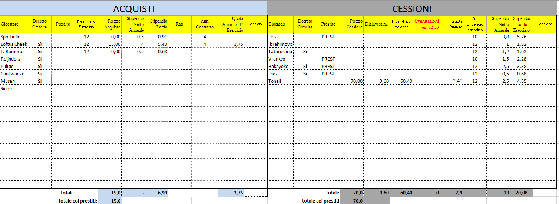
Task: Click the Sì cell in Musah's row
Action: click(x=40, y=81)
